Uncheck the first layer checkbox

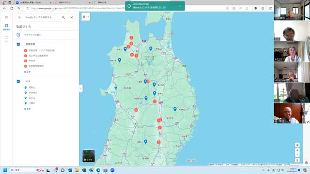tap(18, 44)
